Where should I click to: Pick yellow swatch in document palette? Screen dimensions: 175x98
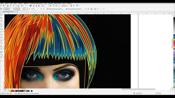click(10, 91)
